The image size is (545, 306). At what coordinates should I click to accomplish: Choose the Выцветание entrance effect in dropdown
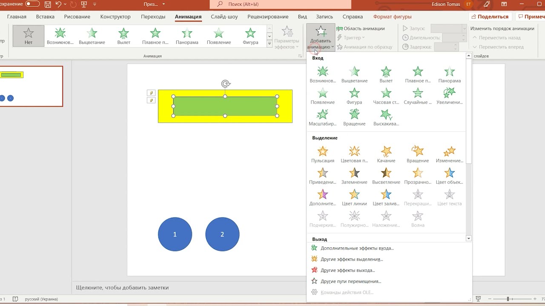(x=354, y=74)
